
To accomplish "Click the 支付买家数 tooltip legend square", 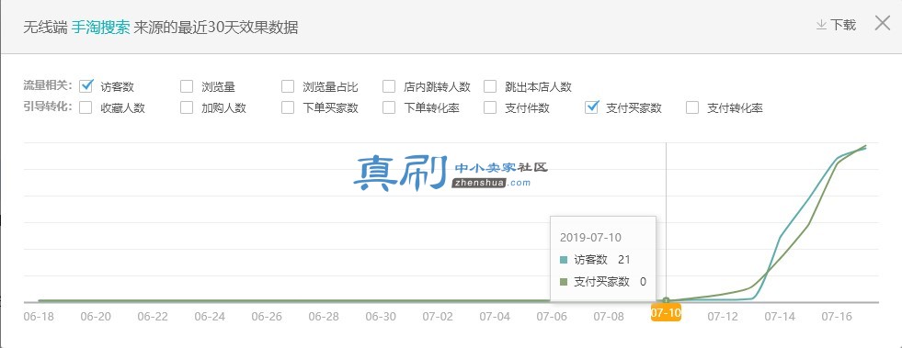I will click(563, 281).
